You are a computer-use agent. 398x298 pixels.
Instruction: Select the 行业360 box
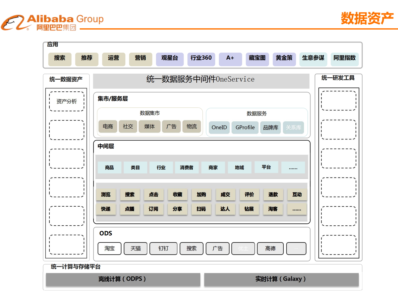[201, 59]
